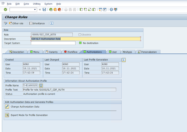Screen dimensions: 187x132
Task: Click the Profile Text field
Action: pyautogui.click(x=69, y=90)
